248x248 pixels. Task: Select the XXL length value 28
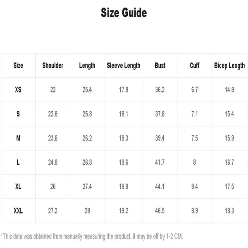pyautogui.click(x=87, y=211)
